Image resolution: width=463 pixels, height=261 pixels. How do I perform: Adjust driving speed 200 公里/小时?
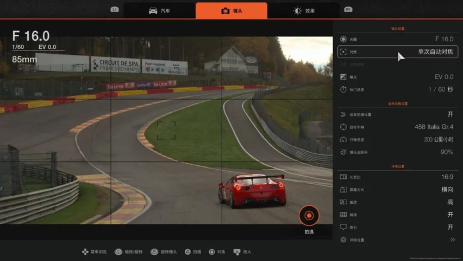point(439,140)
